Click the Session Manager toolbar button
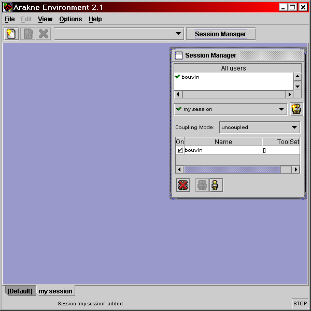311x311 pixels. (221, 34)
